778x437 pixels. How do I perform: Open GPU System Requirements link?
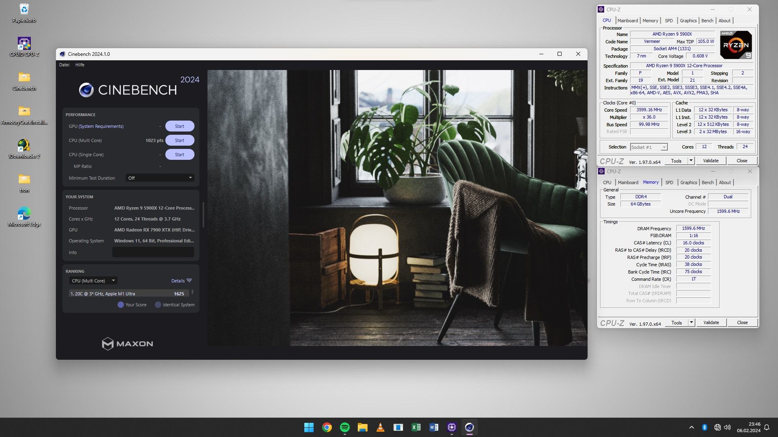click(101, 126)
